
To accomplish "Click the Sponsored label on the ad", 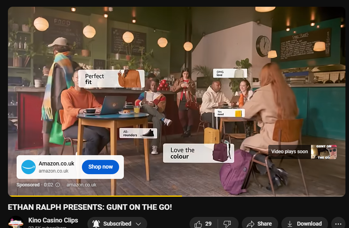I will [x=28, y=185].
